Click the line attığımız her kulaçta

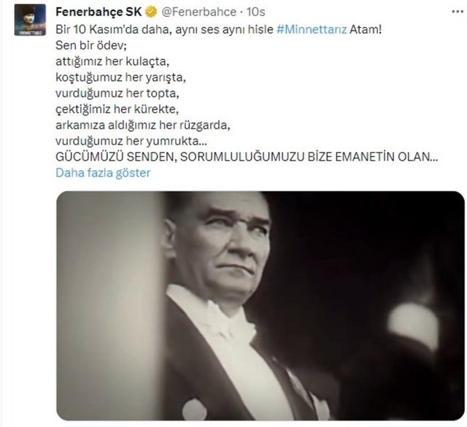112,61
